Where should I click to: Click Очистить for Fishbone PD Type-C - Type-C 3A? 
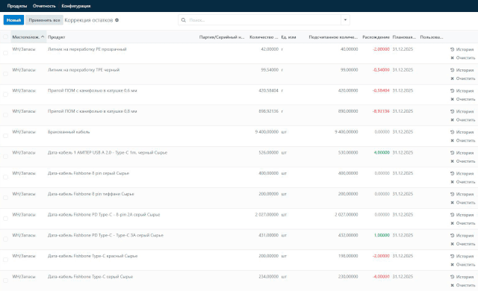tap(463, 244)
